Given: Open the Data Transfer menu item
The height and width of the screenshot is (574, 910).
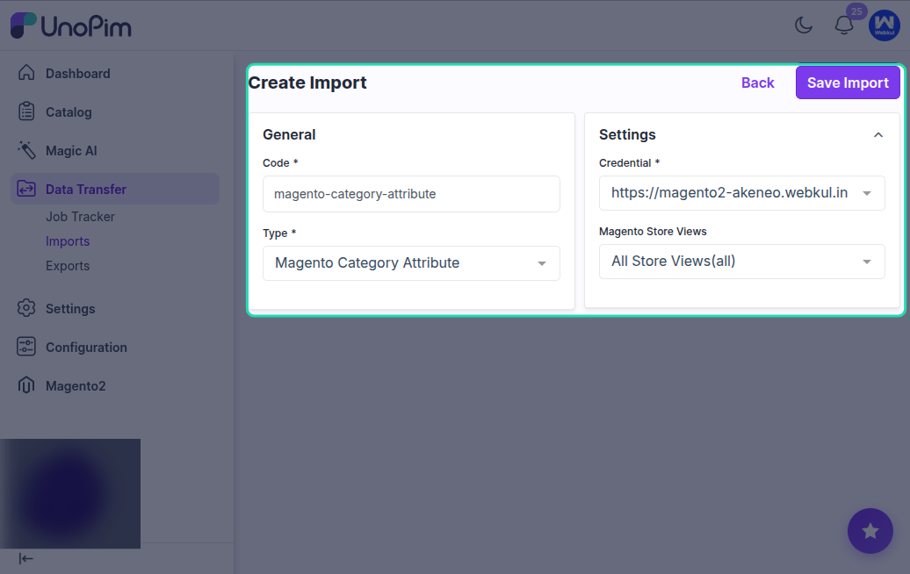Looking at the screenshot, I should 115,189.
